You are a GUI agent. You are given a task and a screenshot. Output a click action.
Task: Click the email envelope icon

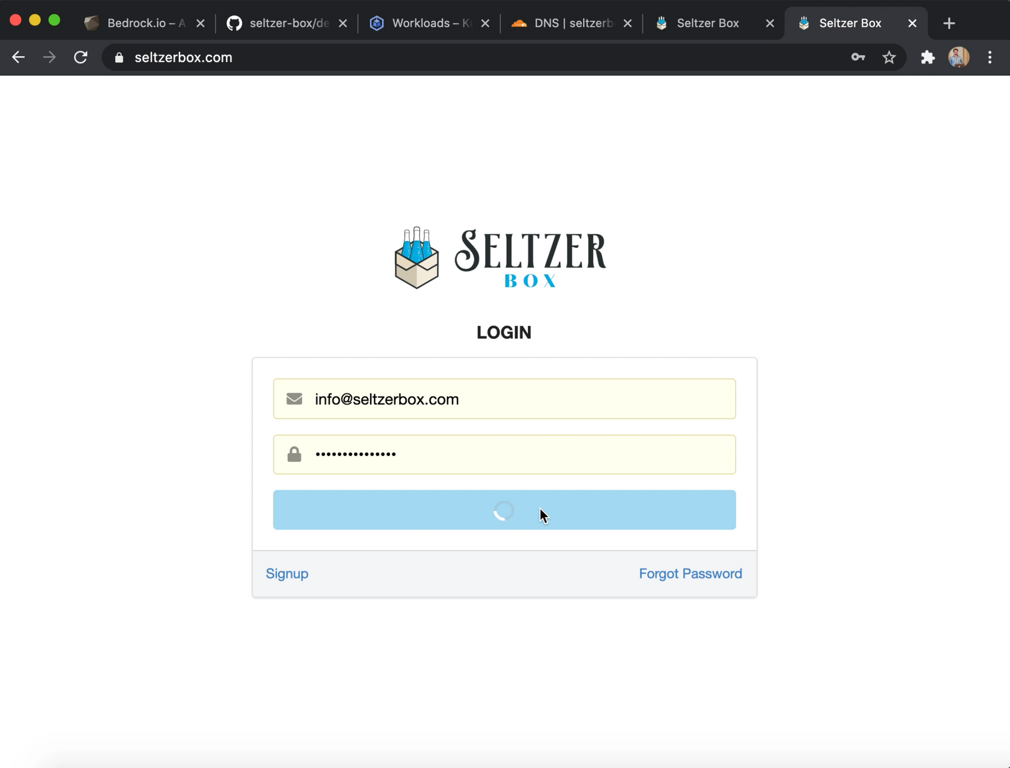(294, 399)
